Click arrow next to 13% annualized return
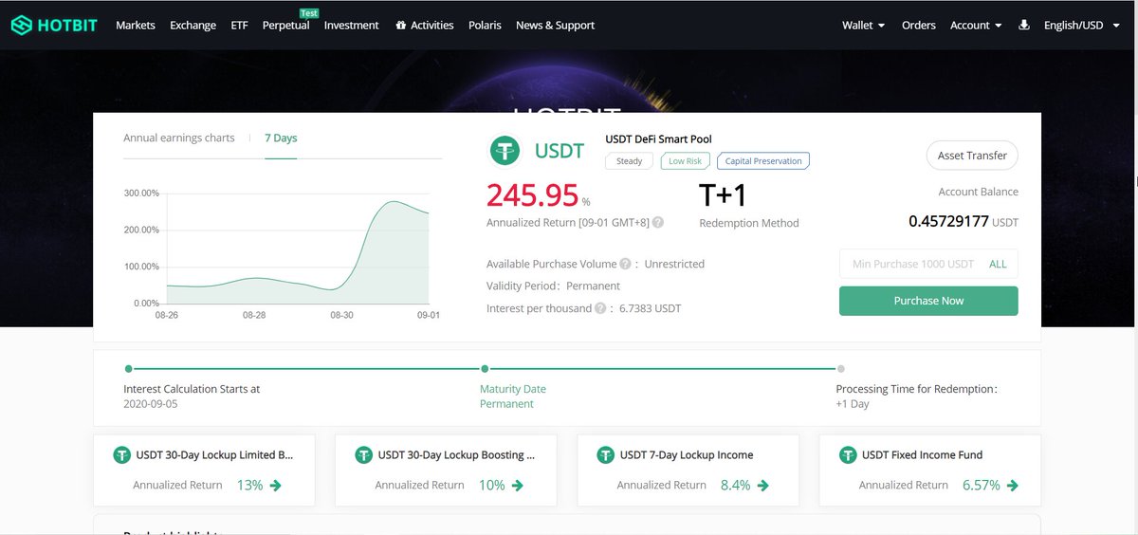 click(276, 486)
